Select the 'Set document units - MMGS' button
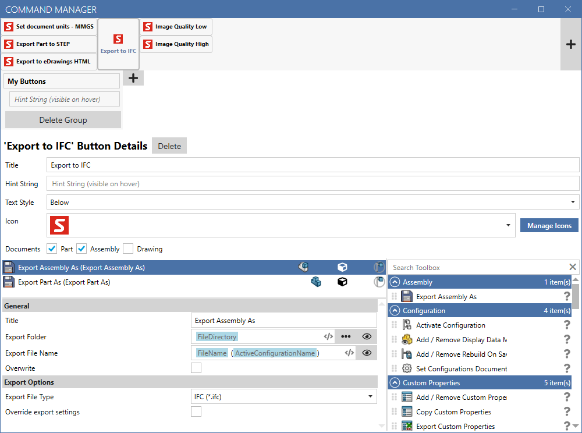Viewport: 582px width, 433px height. pyautogui.click(x=49, y=27)
